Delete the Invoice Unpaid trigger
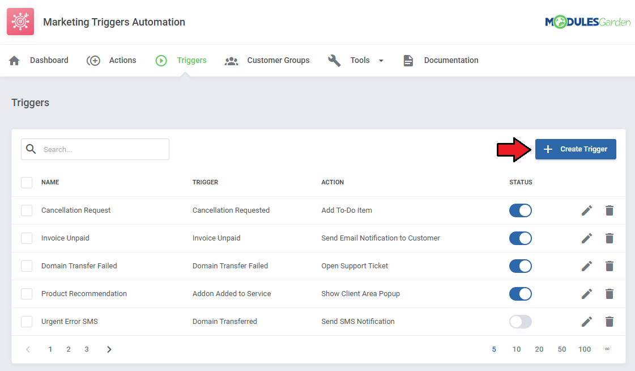 pos(609,238)
